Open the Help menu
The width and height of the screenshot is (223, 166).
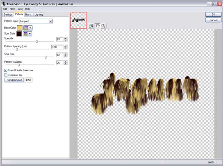coord(28,9)
